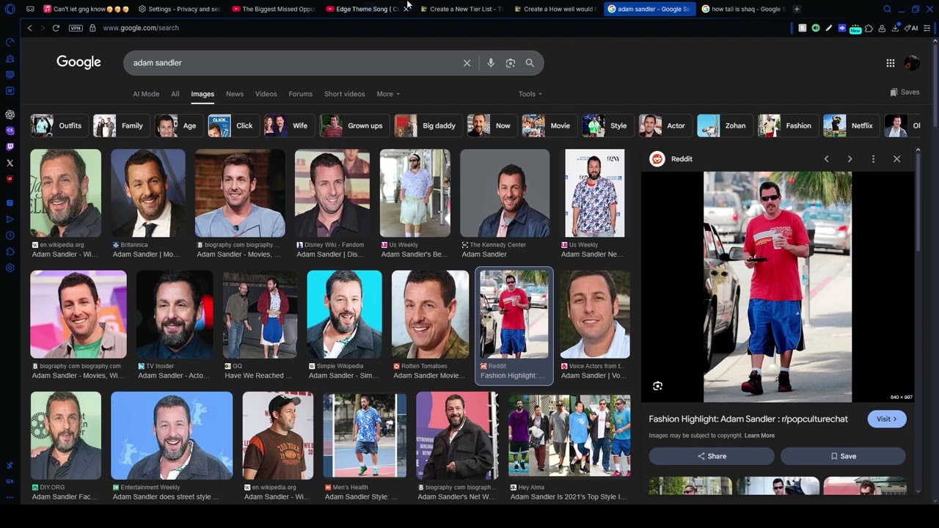Expand the Tools dropdown
The image size is (939, 528).
coord(530,94)
